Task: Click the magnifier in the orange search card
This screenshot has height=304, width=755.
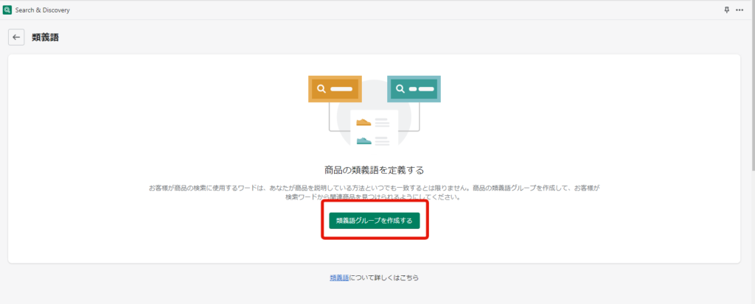Action: pyautogui.click(x=321, y=89)
